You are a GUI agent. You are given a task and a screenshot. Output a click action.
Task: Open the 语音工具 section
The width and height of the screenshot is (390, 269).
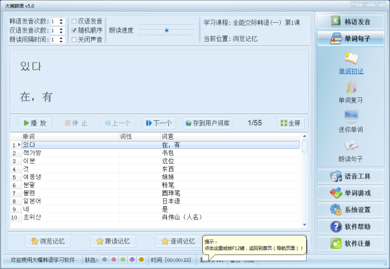click(x=351, y=176)
